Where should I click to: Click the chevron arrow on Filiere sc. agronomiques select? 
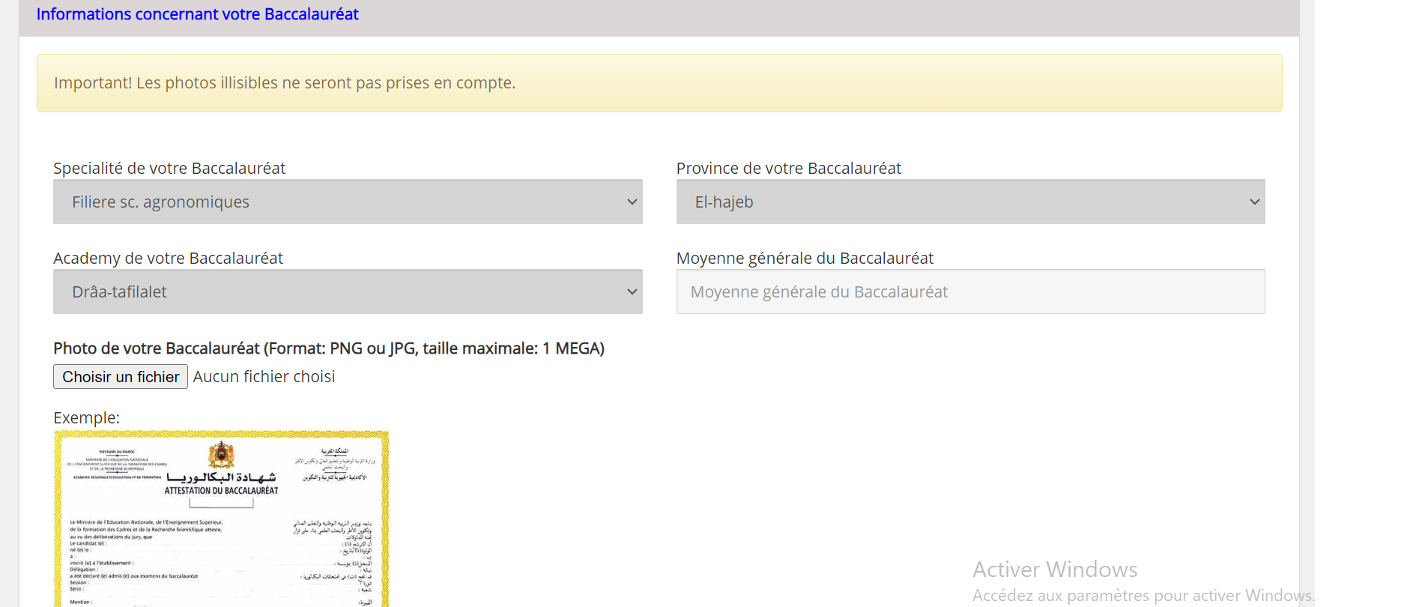(632, 202)
